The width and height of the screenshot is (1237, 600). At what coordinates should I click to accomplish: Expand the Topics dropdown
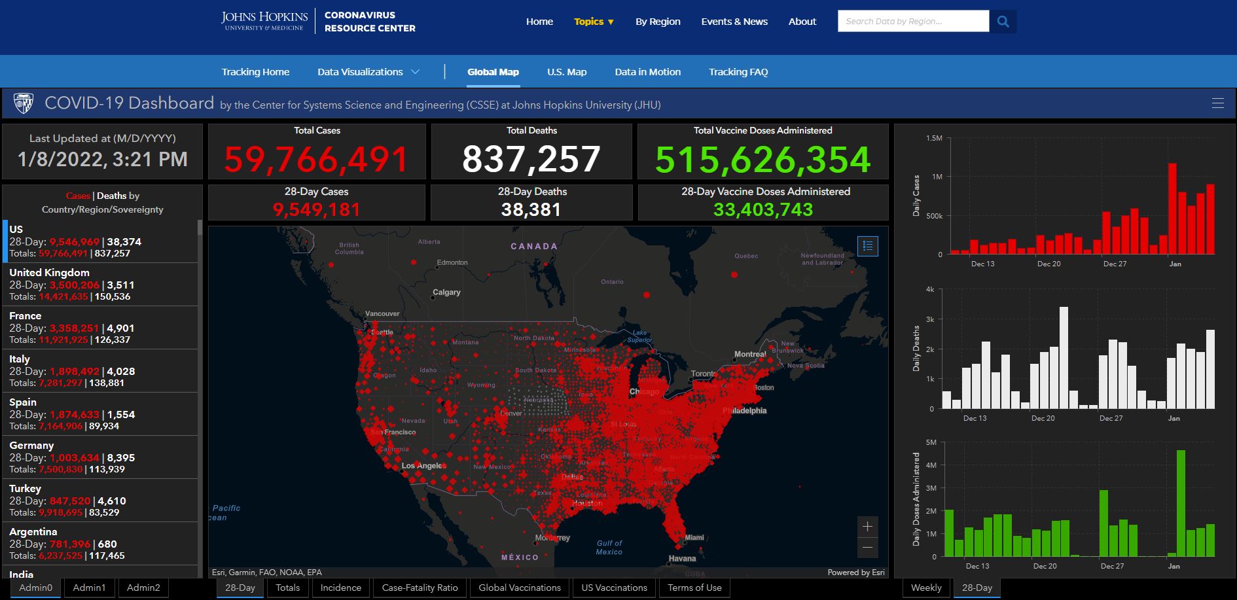tap(594, 22)
